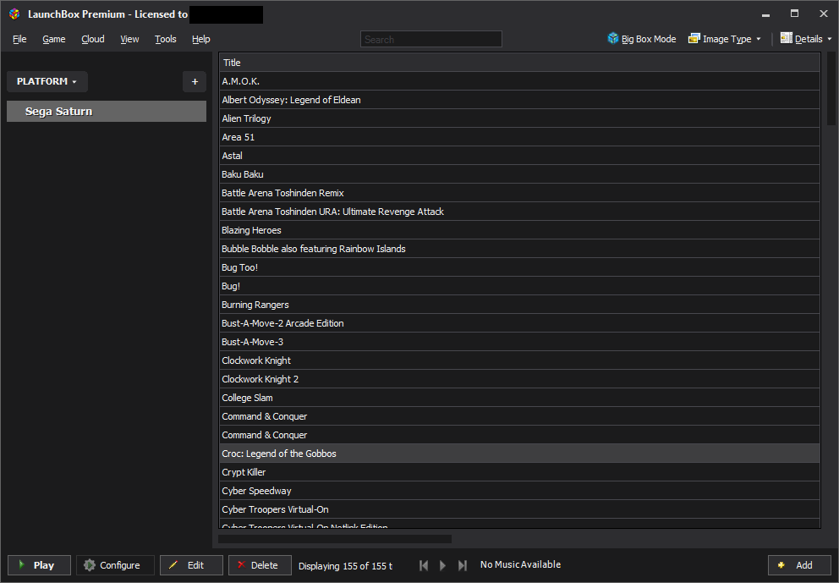Select College Slam row

coord(519,398)
